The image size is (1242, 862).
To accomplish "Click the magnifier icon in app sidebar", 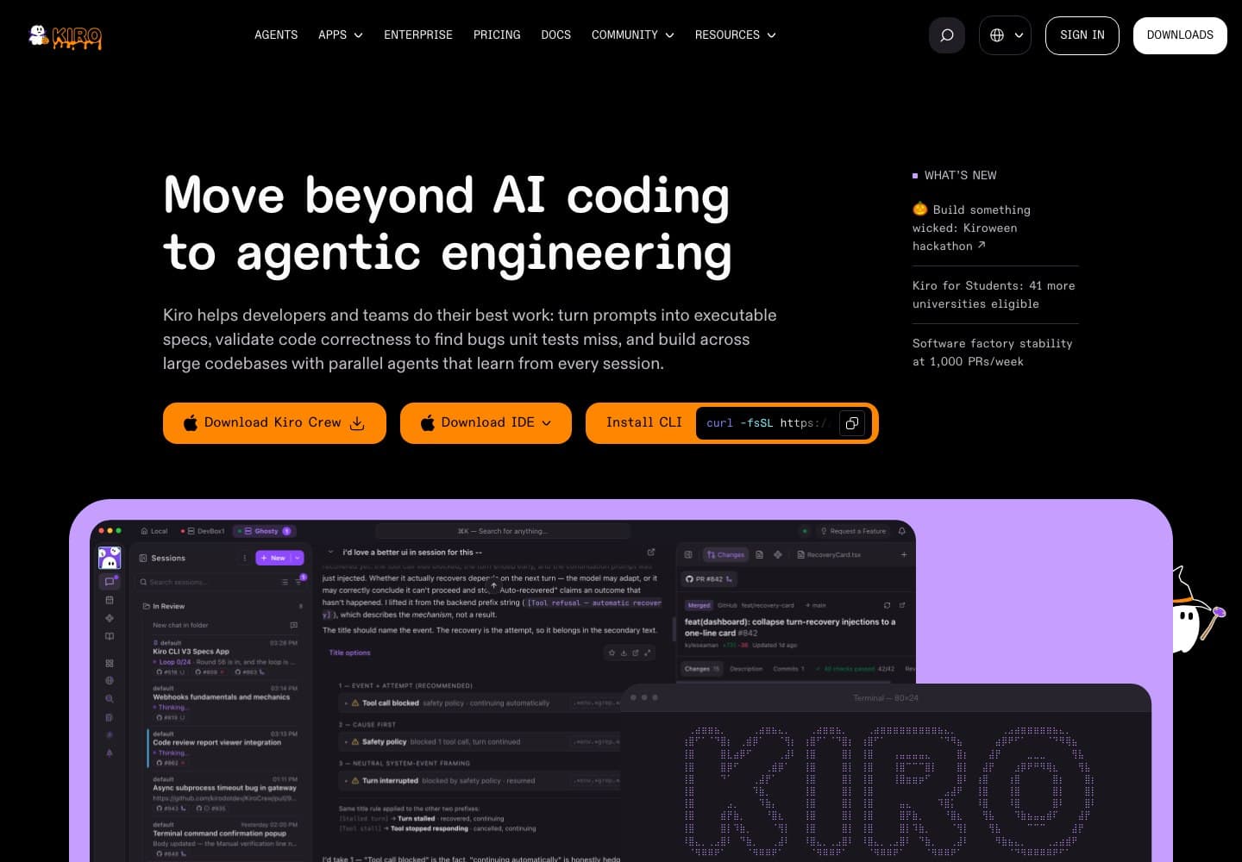I will click(x=110, y=699).
